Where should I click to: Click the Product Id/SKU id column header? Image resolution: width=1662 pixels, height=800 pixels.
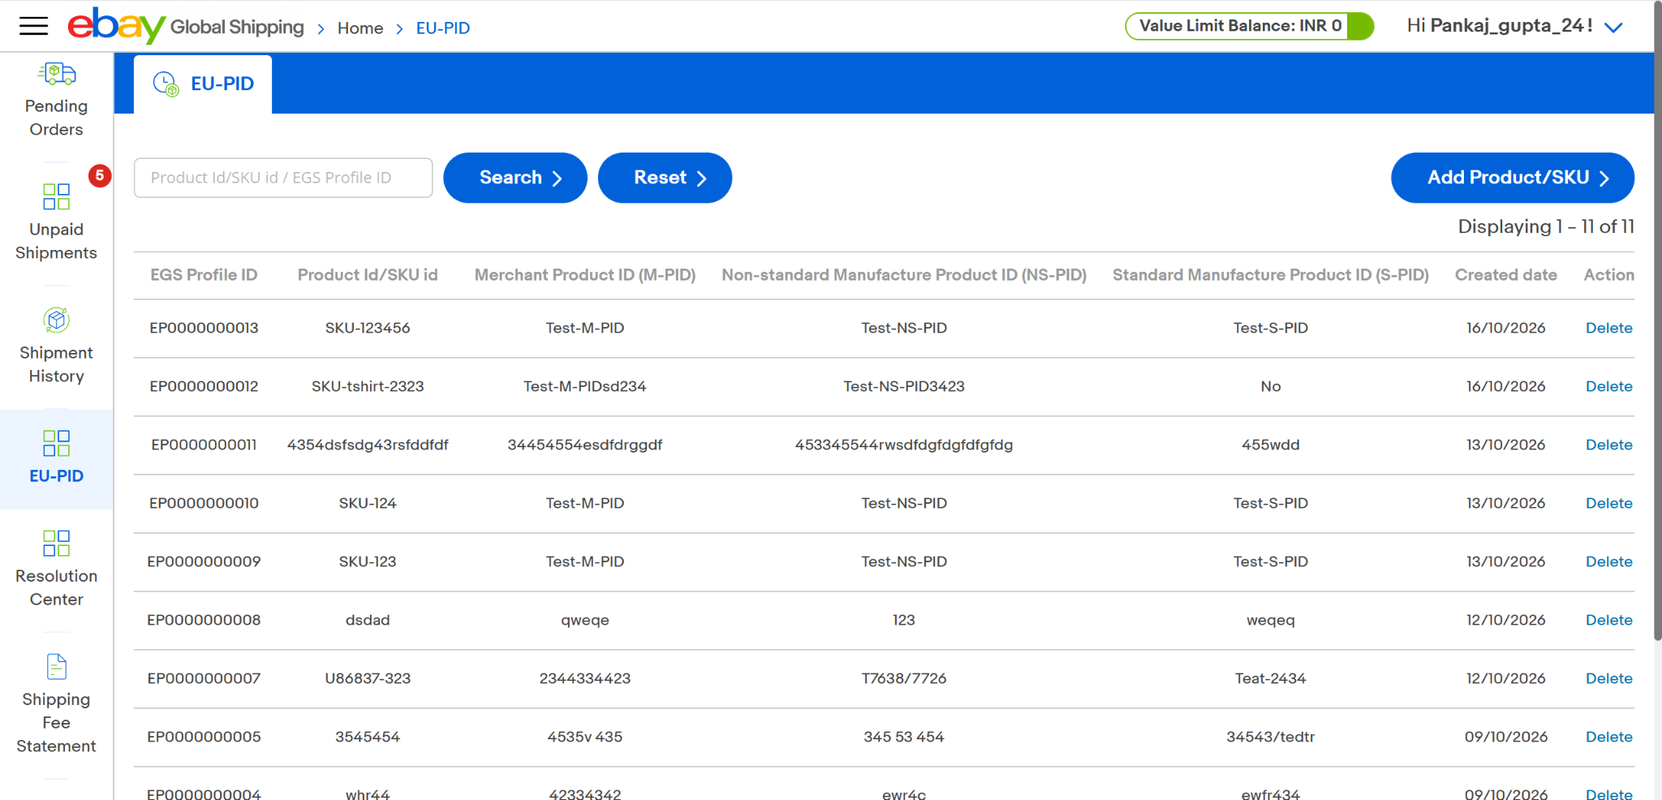(368, 275)
